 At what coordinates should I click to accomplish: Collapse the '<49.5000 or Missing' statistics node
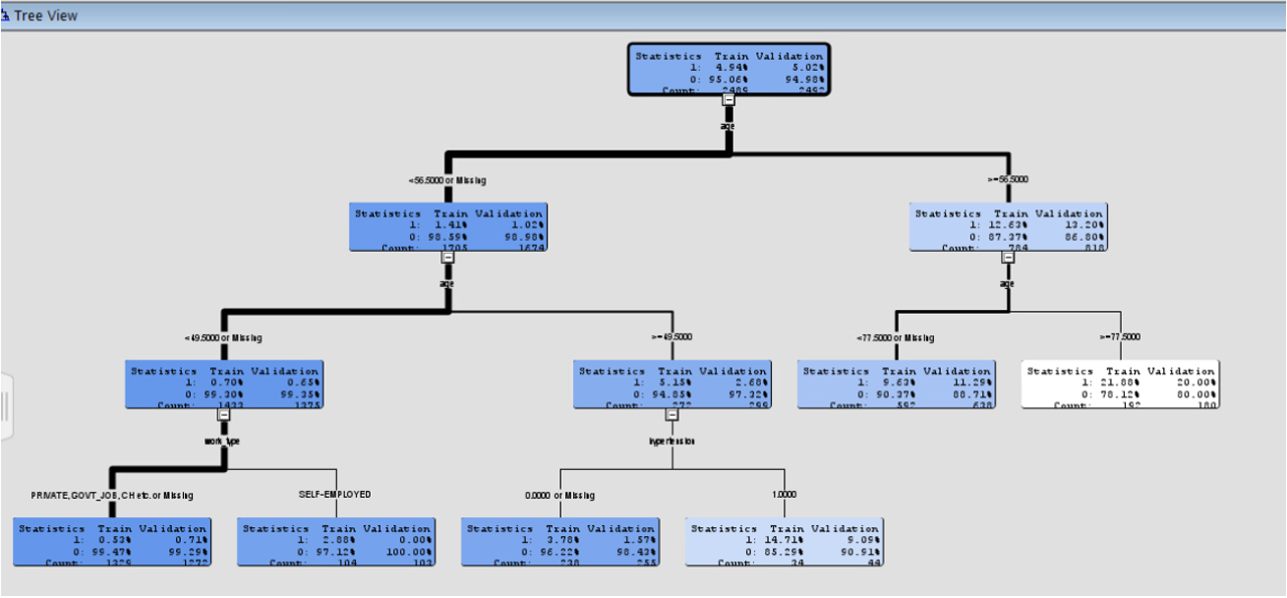[222, 415]
